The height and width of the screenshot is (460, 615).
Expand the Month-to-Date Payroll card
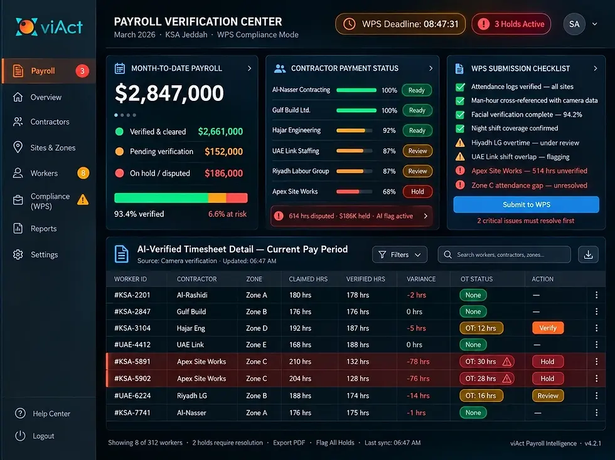click(x=249, y=68)
